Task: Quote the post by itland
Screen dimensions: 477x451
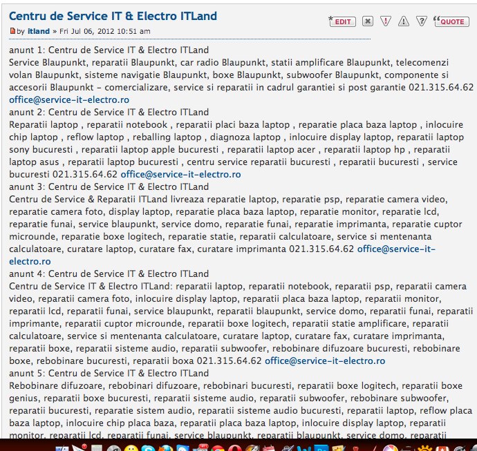Action: tap(450, 21)
